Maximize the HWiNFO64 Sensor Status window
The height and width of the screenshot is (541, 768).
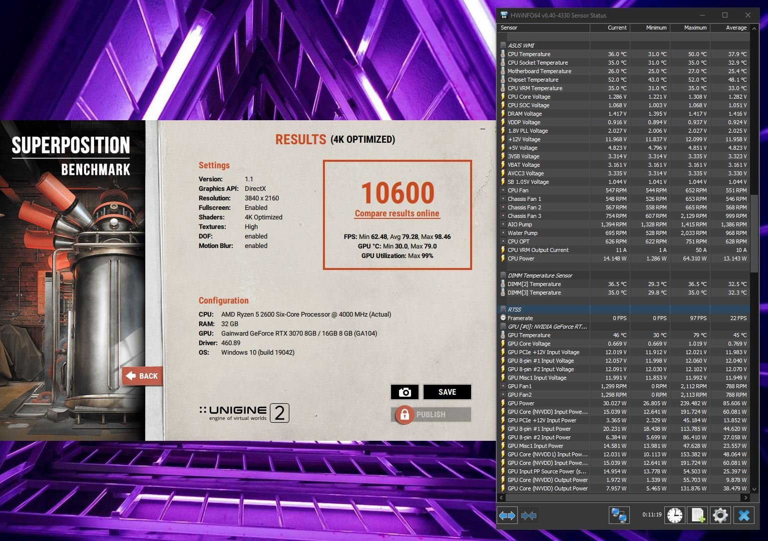[x=724, y=15]
